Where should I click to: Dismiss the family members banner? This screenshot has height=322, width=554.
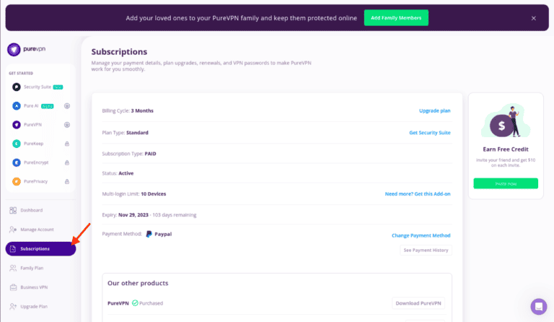[534, 18]
